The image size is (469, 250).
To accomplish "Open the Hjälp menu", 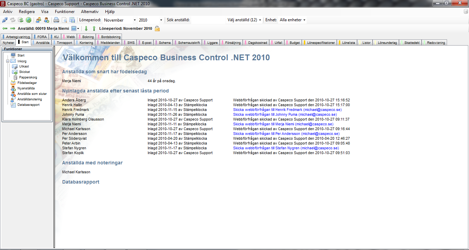I will click(x=110, y=12).
